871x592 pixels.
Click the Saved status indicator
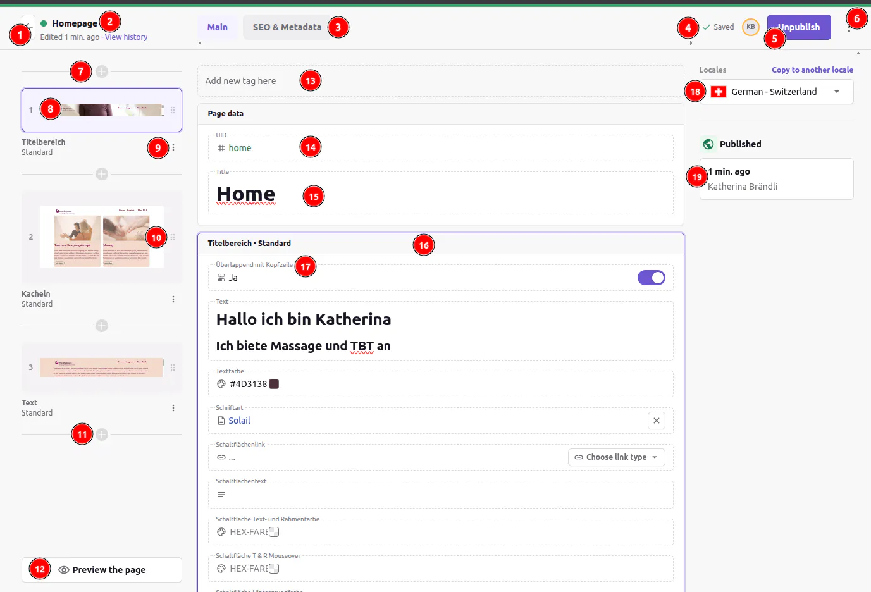[x=719, y=27]
